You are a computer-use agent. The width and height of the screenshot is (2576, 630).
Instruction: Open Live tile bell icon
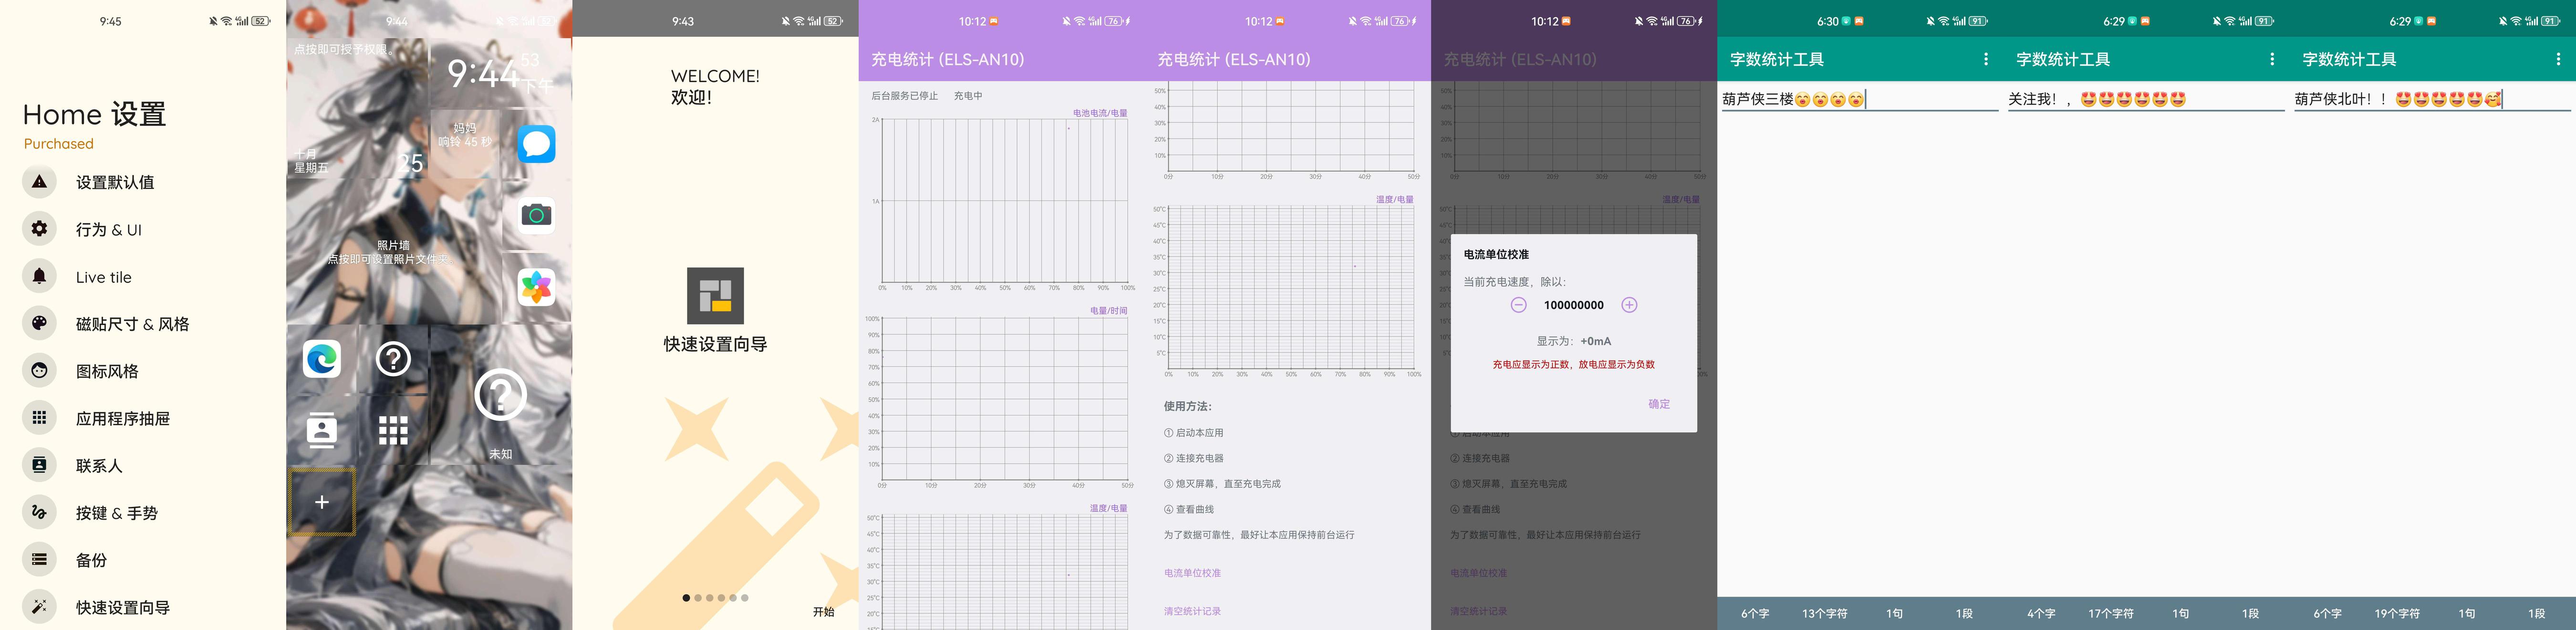[x=39, y=276]
